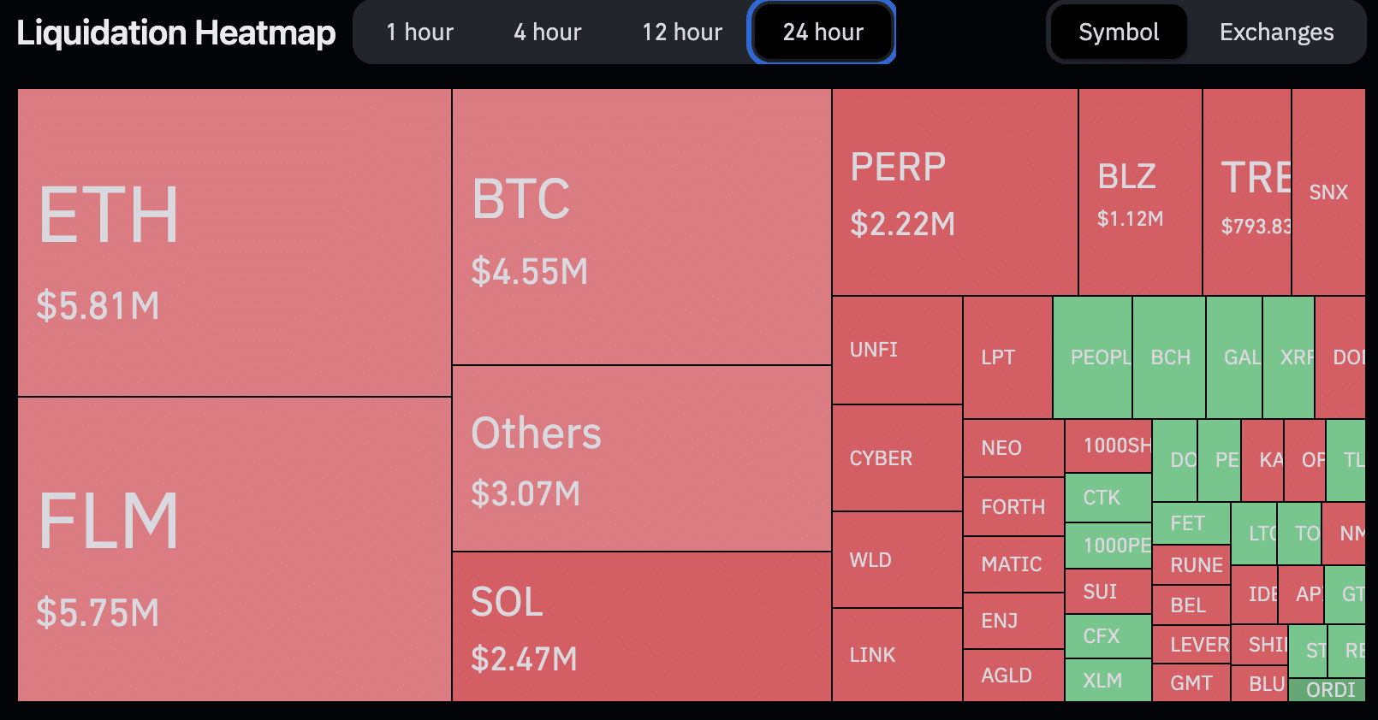
Task: Select the BTC $4.55M tile
Action: click(641, 227)
